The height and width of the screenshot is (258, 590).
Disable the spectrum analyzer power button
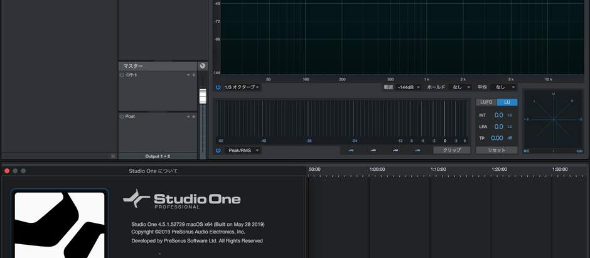[218, 87]
